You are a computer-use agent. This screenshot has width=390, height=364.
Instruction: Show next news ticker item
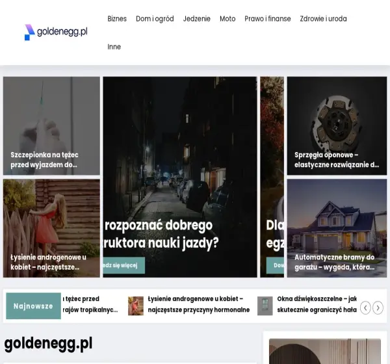(x=378, y=307)
